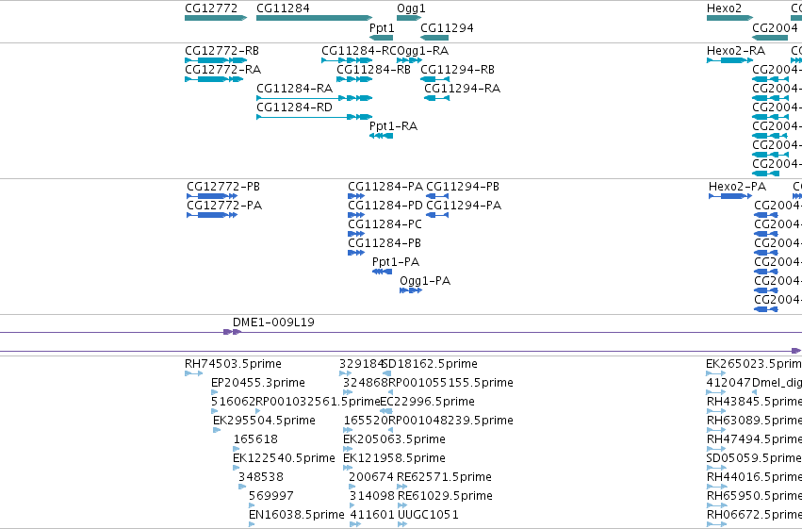Select the EP20455.3prime EST label
This screenshot has width=802, height=529.
pos(258,383)
